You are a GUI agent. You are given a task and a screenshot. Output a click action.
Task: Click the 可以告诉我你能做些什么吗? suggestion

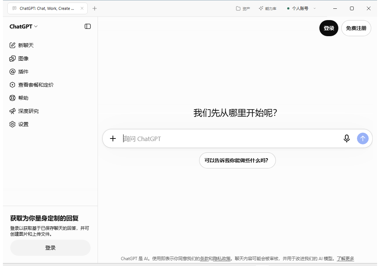coord(237,160)
